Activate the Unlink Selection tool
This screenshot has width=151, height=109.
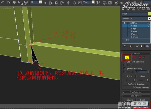(20, 3)
